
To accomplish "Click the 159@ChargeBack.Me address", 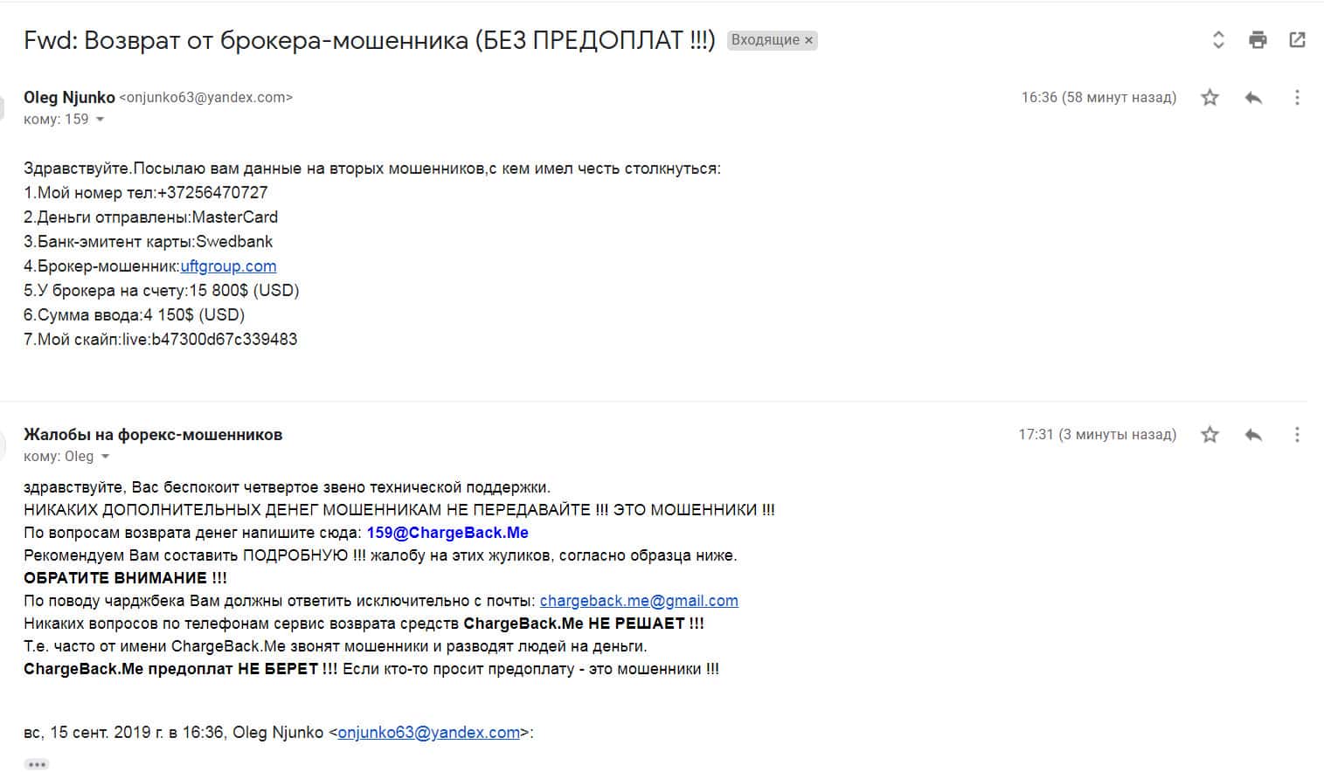I will pyautogui.click(x=447, y=533).
